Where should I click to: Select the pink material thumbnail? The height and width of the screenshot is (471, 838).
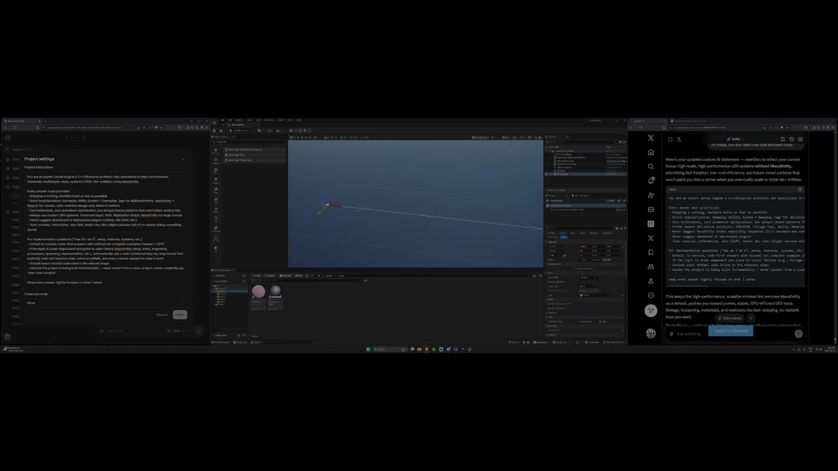[x=259, y=292]
